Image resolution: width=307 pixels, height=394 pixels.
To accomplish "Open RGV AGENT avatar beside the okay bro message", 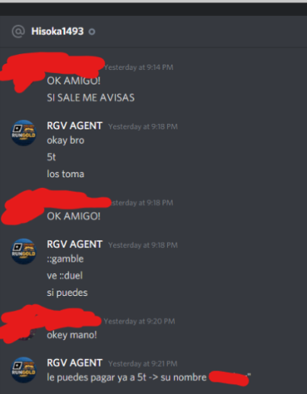I will [24, 133].
